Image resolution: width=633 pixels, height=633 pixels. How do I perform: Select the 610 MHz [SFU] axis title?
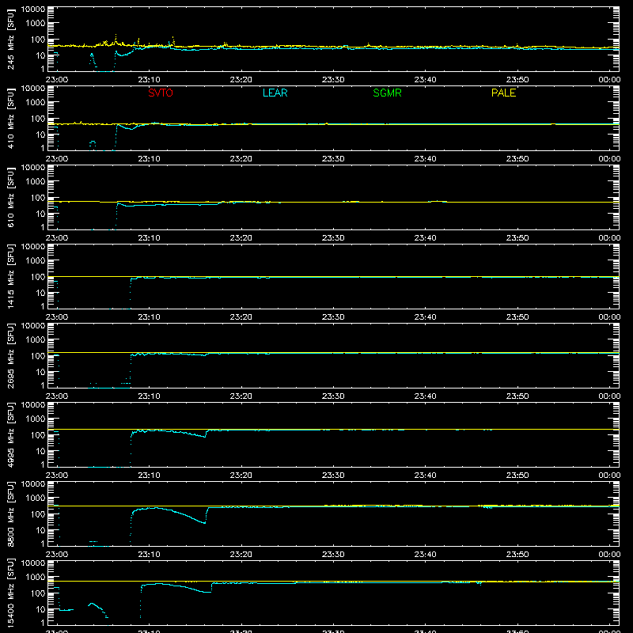pos(11,198)
